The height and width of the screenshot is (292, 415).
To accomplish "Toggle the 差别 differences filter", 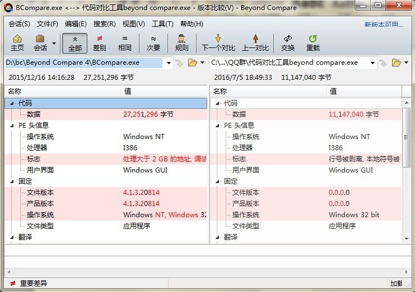I will click(x=100, y=43).
